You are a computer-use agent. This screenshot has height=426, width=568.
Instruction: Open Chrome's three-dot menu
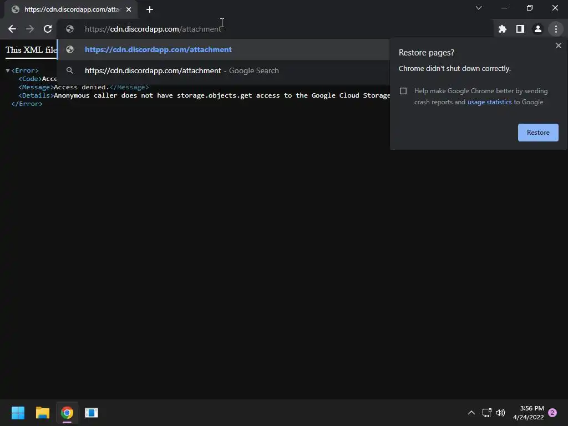tap(556, 29)
